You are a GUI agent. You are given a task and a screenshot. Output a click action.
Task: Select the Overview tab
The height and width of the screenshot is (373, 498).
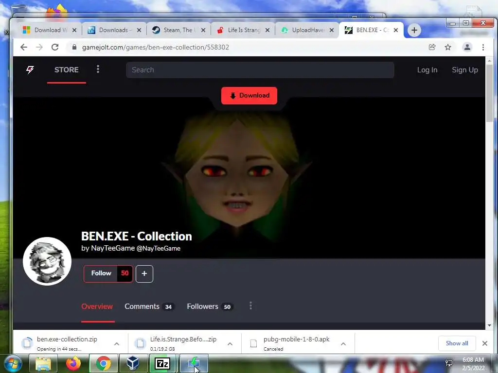(x=97, y=306)
